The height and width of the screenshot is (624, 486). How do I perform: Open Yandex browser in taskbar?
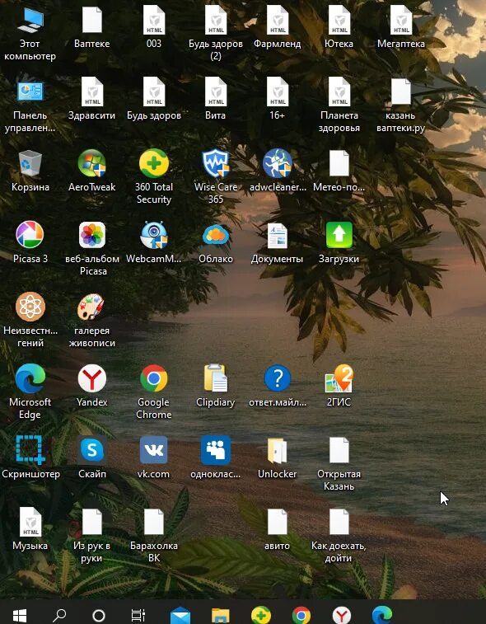coord(342,615)
